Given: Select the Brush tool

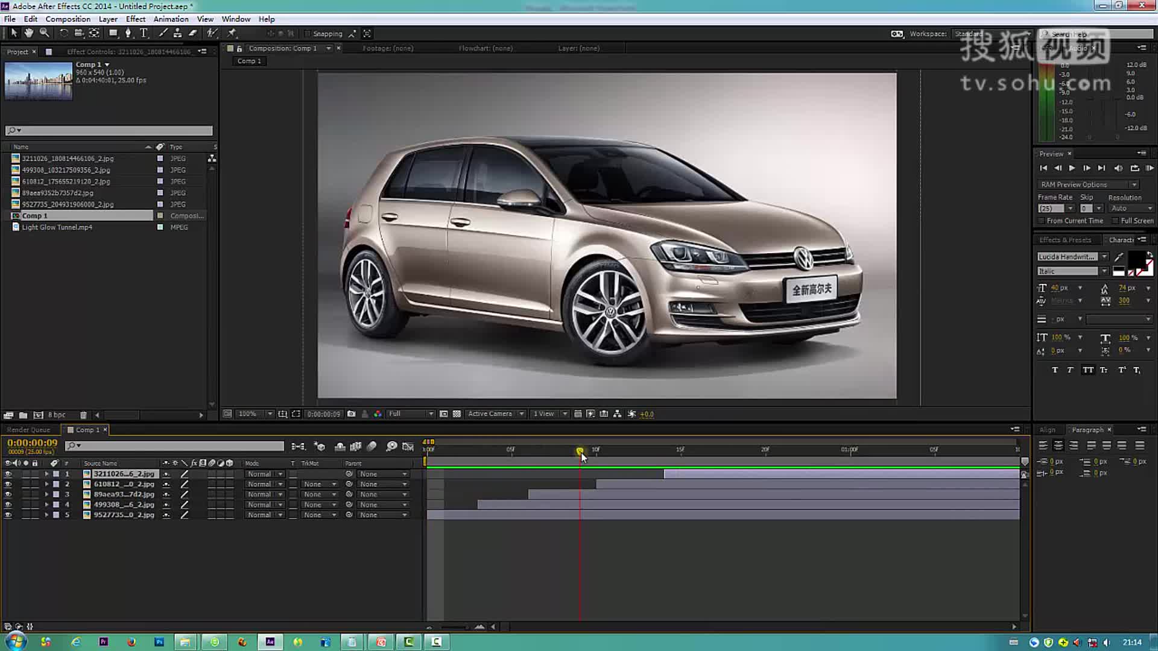Looking at the screenshot, I should click(163, 33).
